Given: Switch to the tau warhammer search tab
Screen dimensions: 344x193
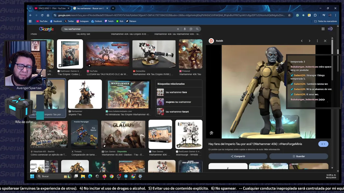Looking at the screenshot, I should tap(90, 8).
